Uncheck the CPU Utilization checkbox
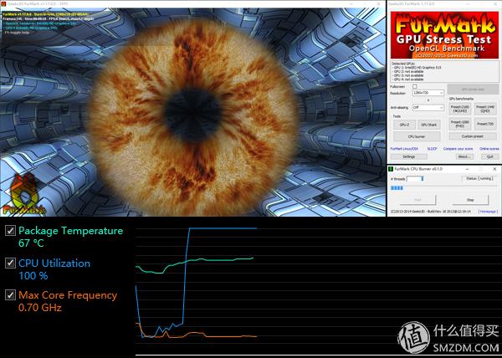The image size is (502, 358). 10,263
